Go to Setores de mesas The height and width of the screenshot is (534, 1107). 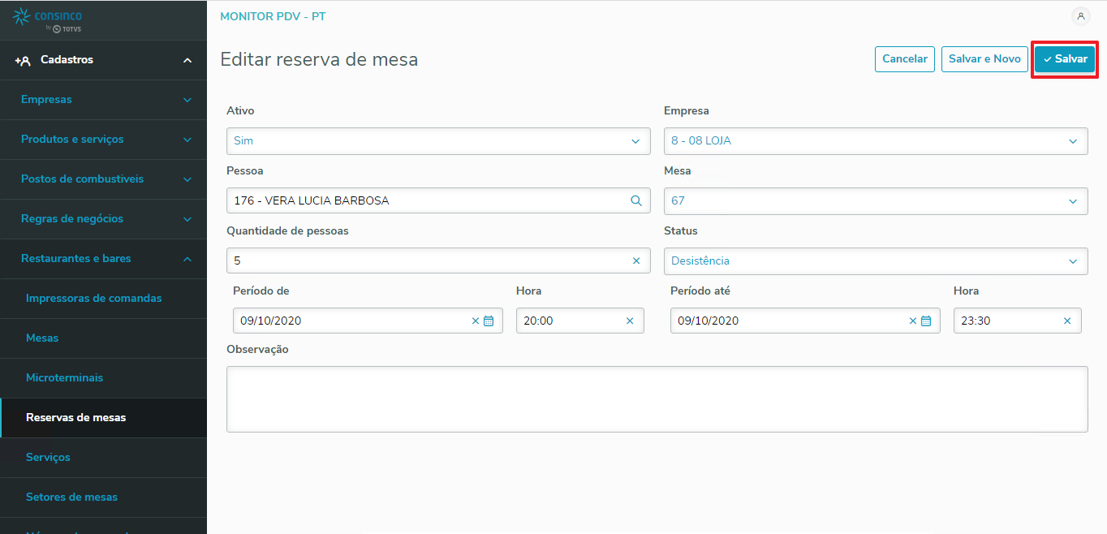tap(71, 497)
